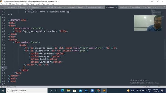Open the View menu

click(23, 4)
